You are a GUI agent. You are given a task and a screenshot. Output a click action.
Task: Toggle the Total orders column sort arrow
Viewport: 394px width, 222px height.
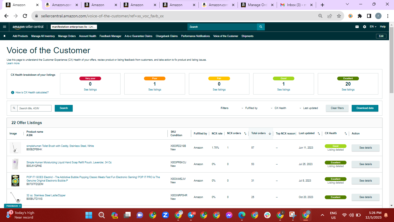click(270, 134)
